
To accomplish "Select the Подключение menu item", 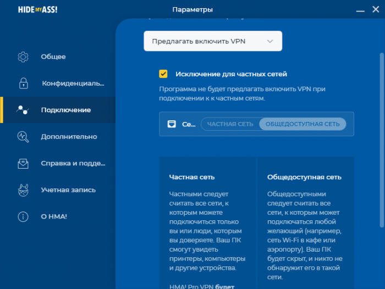I will (58, 110).
